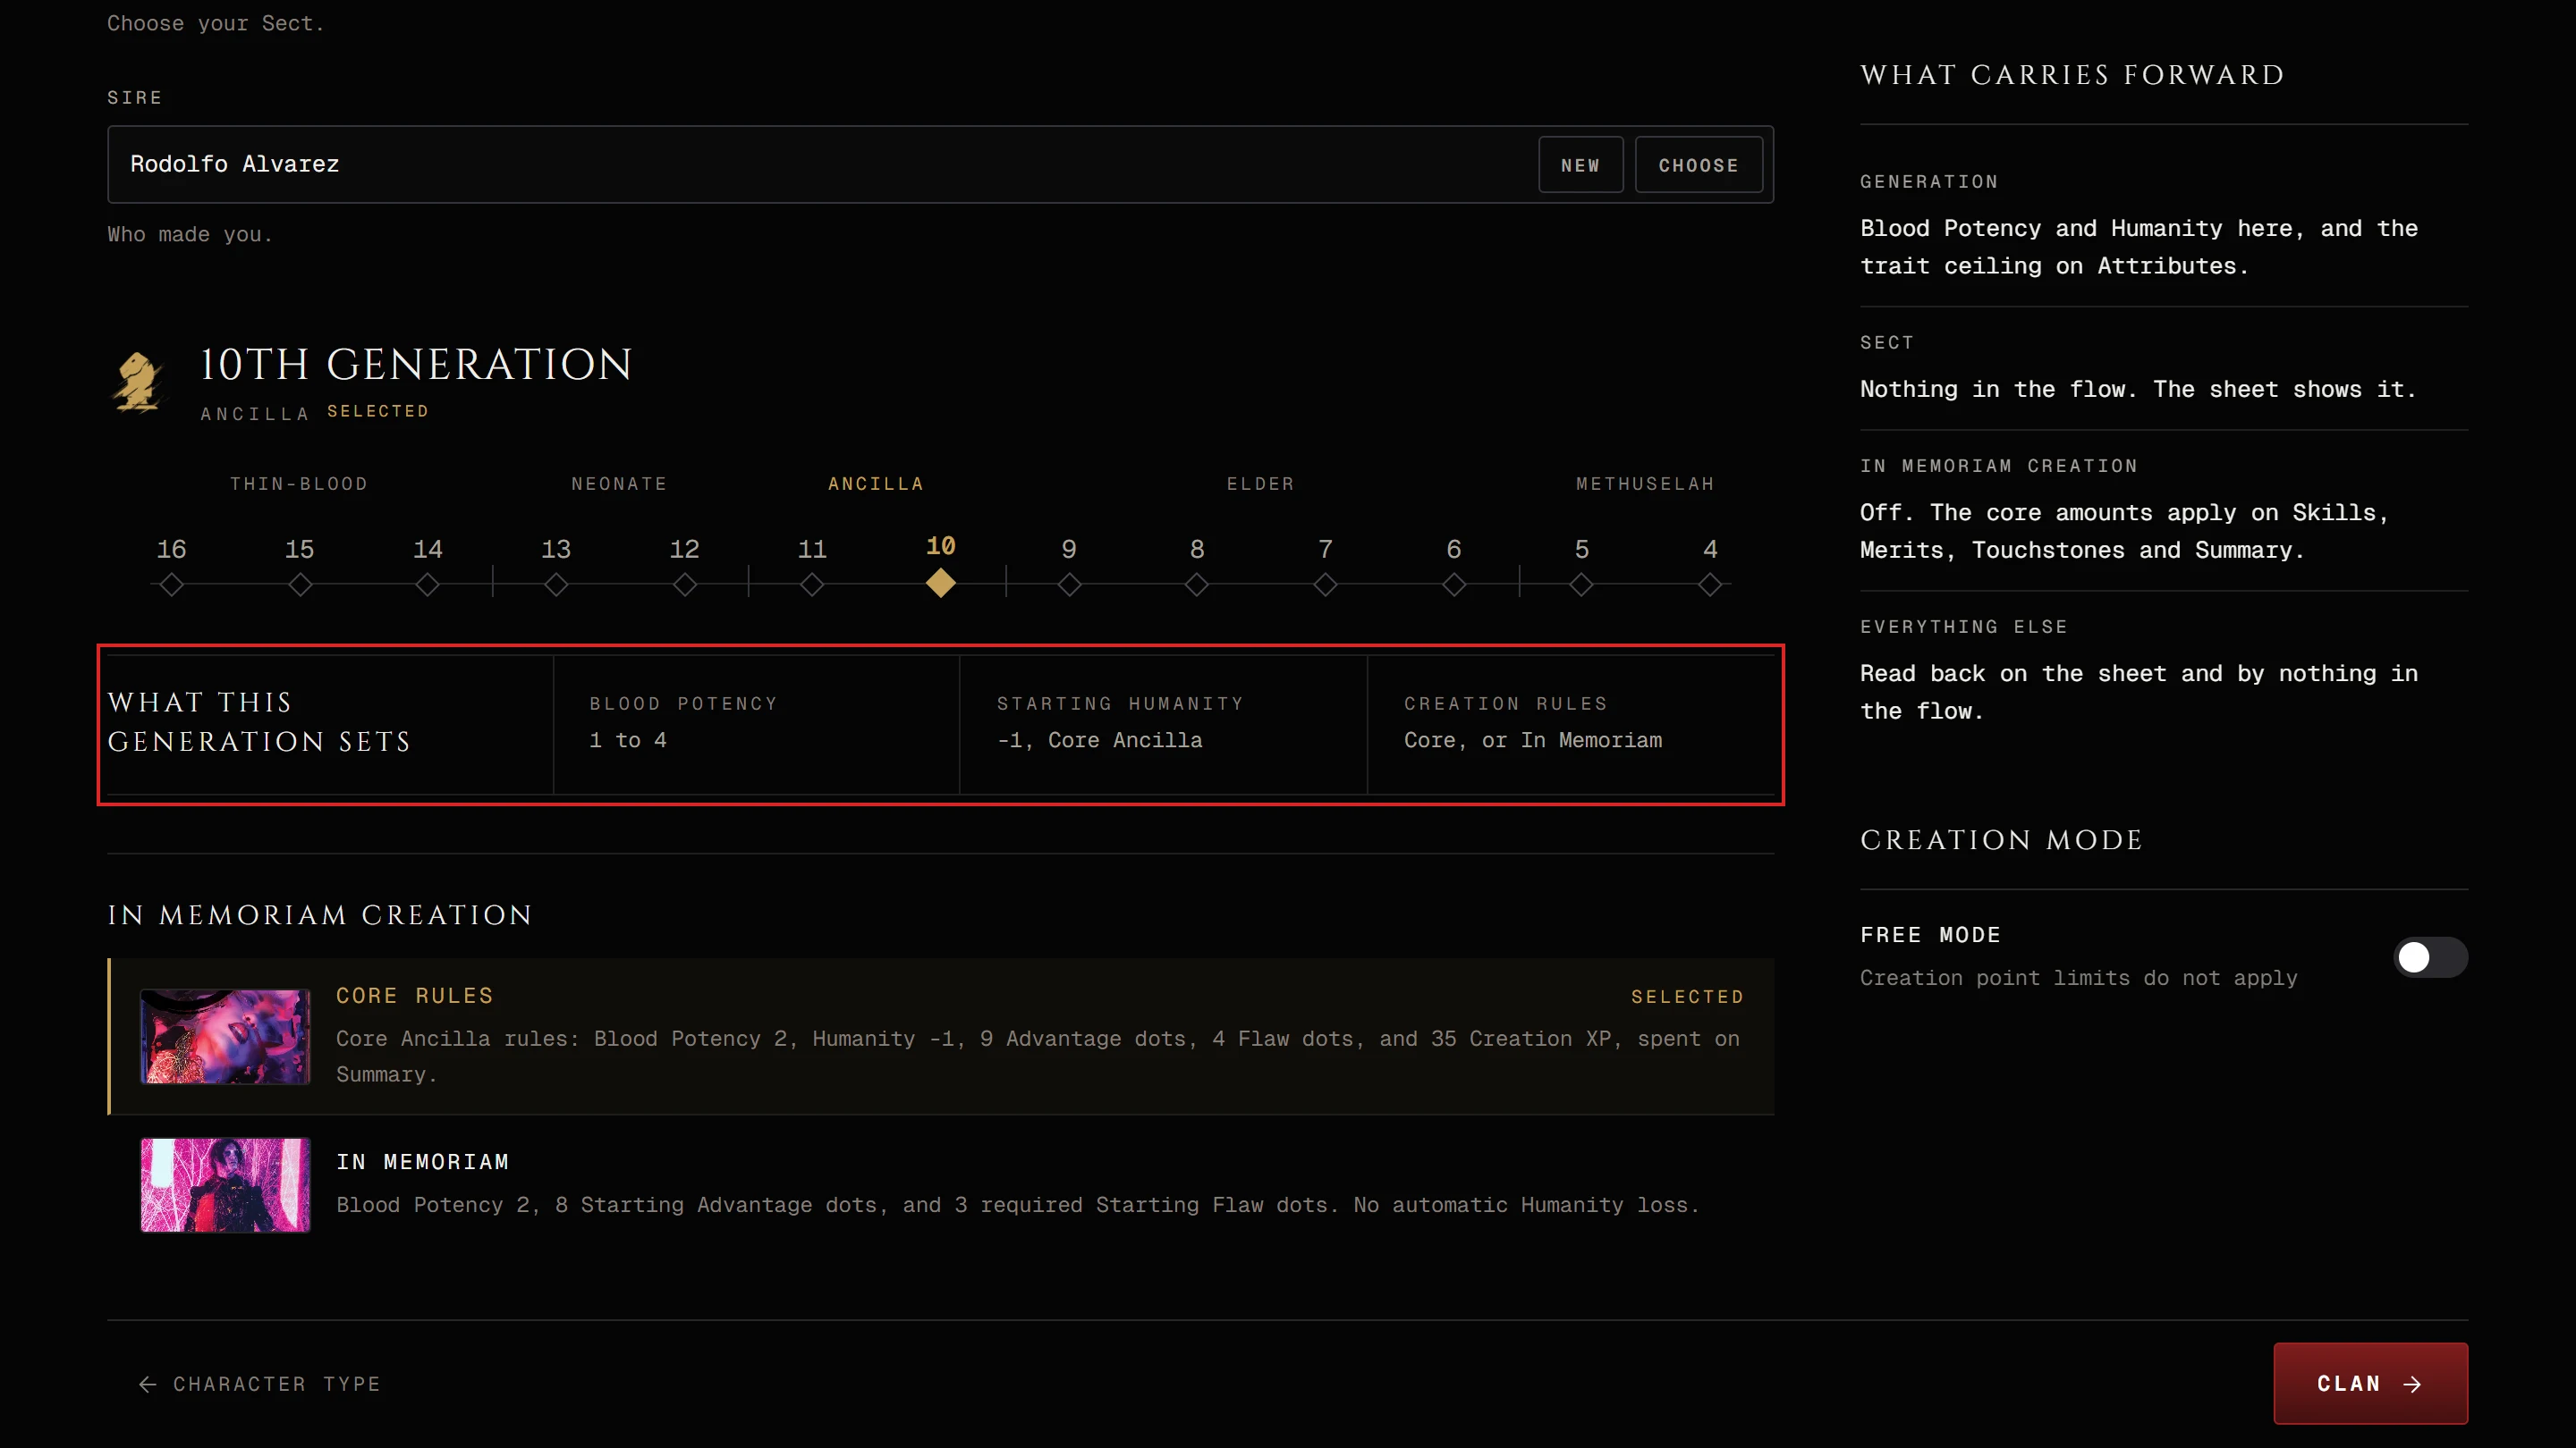Image resolution: width=2576 pixels, height=1448 pixels.
Task: Select the In Memoriam creation option
Action: (x=941, y=1184)
